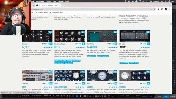
Task: Open macOS Spotlight search
Action: tap(166, 1)
